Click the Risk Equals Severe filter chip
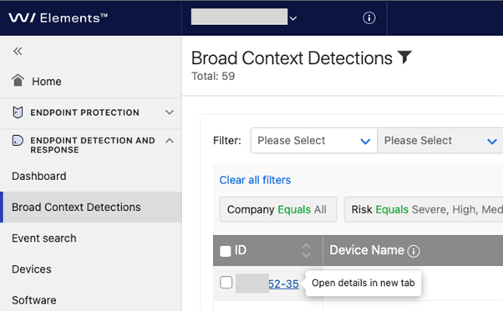The width and height of the screenshot is (503, 311). [424, 209]
